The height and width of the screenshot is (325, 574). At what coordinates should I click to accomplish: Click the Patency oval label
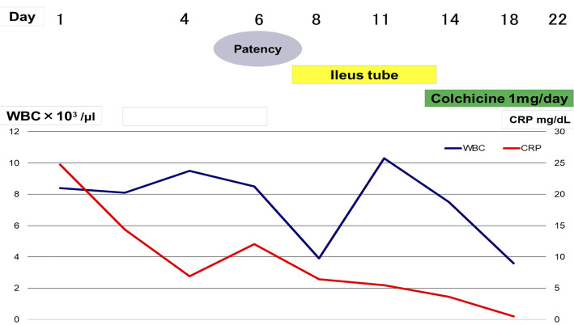pos(257,49)
